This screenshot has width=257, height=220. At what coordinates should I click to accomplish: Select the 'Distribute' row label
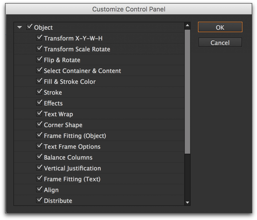point(58,201)
